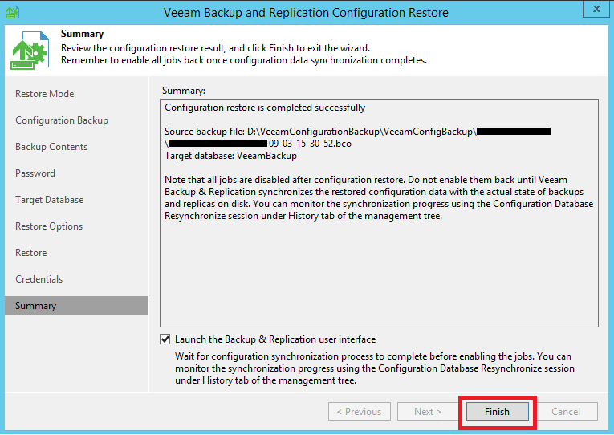Click the 'Review the configuration restore result' line

[x=215, y=48]
